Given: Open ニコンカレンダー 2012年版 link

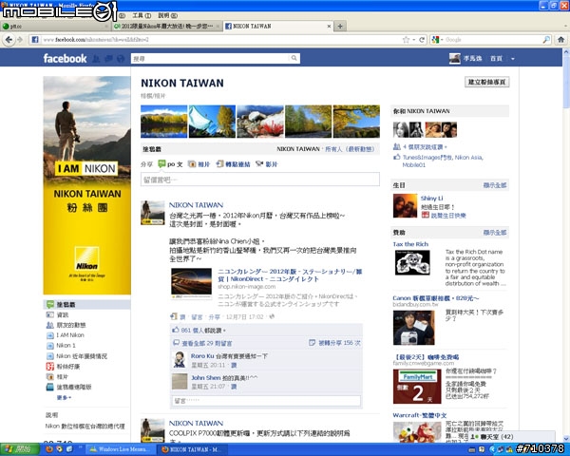Looking at the screenshot, I should tap(290, 275).
